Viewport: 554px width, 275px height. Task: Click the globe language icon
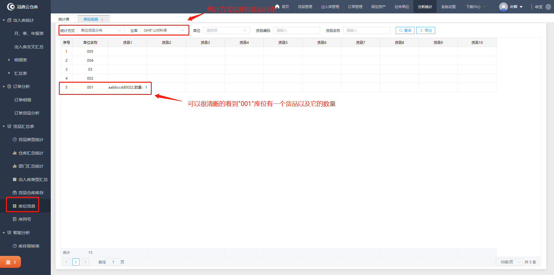(x=548, y=7)
